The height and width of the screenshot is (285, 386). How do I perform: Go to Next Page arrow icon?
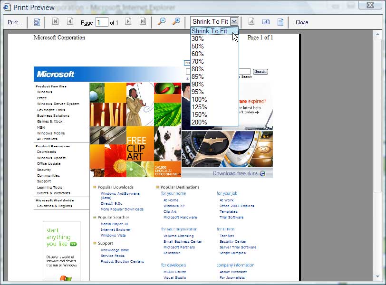click(128, 22)
